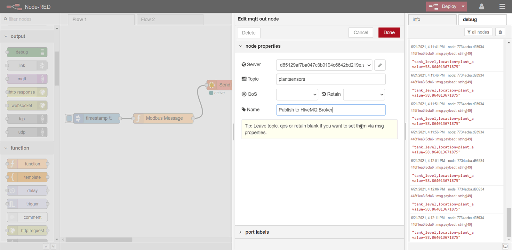Open the hamburger main menu
This screenshot has width=512, height=250.
point(502,6)
